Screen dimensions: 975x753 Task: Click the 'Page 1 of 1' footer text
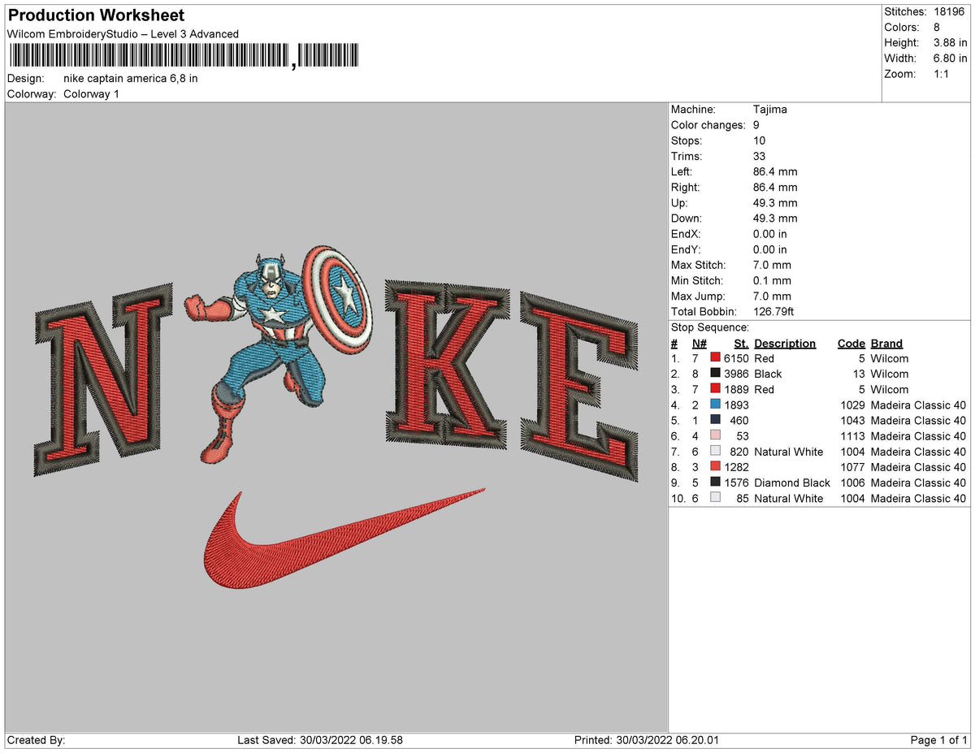939,740
